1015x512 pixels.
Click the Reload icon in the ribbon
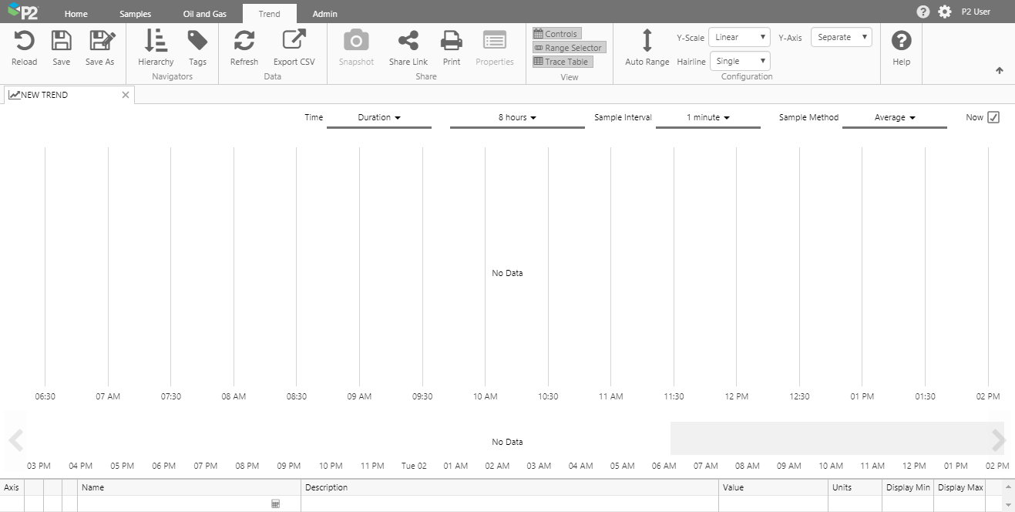pyautogui.click(x=24, y=42)
